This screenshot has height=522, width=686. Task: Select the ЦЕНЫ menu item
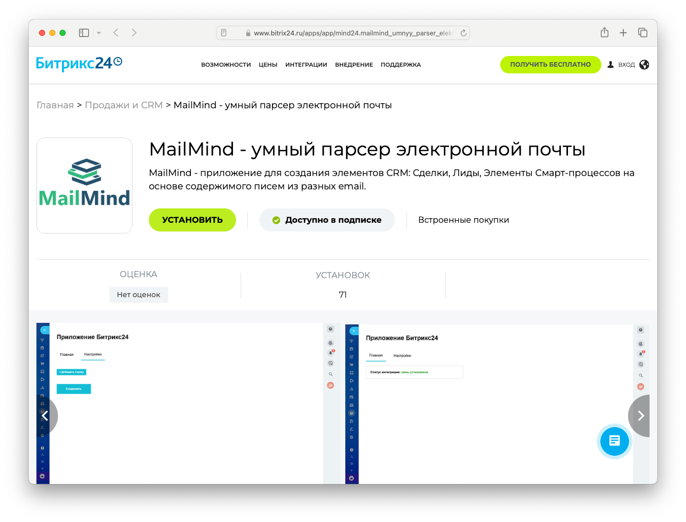[268, 65]
